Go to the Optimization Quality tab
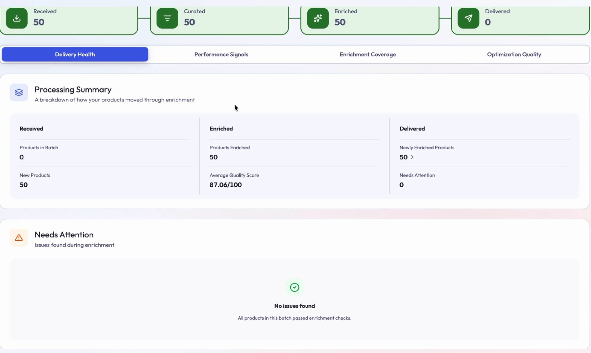 pos(514,54)
